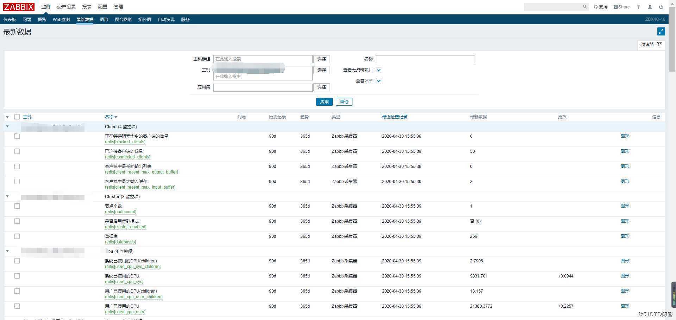
Task: Check the redis[connected_clients] row checkbox
Action: [17, 151]
